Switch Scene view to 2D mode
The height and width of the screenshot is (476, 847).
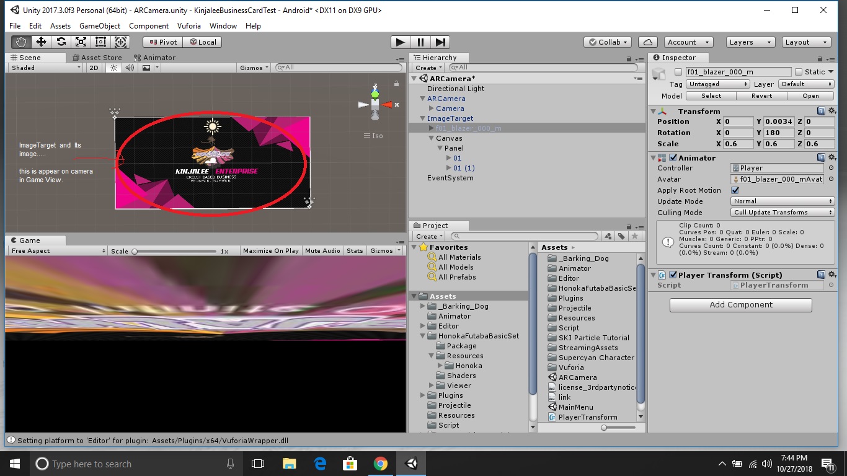[92, 68]
